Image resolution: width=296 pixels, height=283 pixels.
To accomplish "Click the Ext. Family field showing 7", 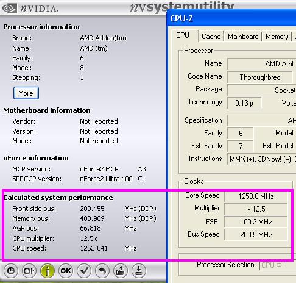I will pyautogui.click(x=241, y=146).
